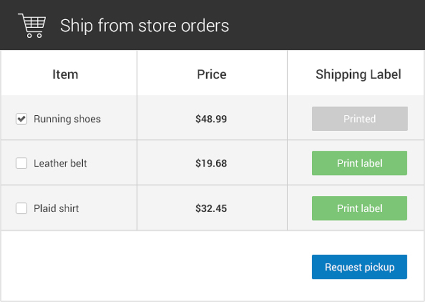Click the Print label button for Plaid shirt
The width and height of the screenshot is (425, 302).
coord(359,208)
